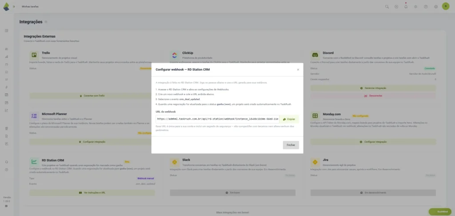Image resolution: width=455 pixels, height=216 pixels.
Task: Click the Webhook manual badge
Action: [146, 179]
